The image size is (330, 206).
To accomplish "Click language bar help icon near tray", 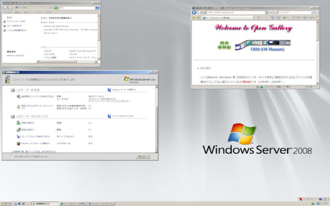I will click(321, 199).
